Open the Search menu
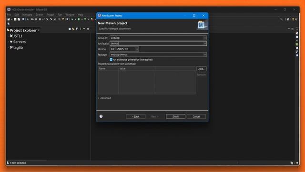This screenshot has width=305, height=172. [x=39, y=15]
